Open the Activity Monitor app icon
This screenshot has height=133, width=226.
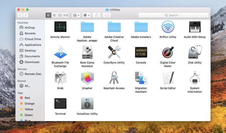pos(60,27)
